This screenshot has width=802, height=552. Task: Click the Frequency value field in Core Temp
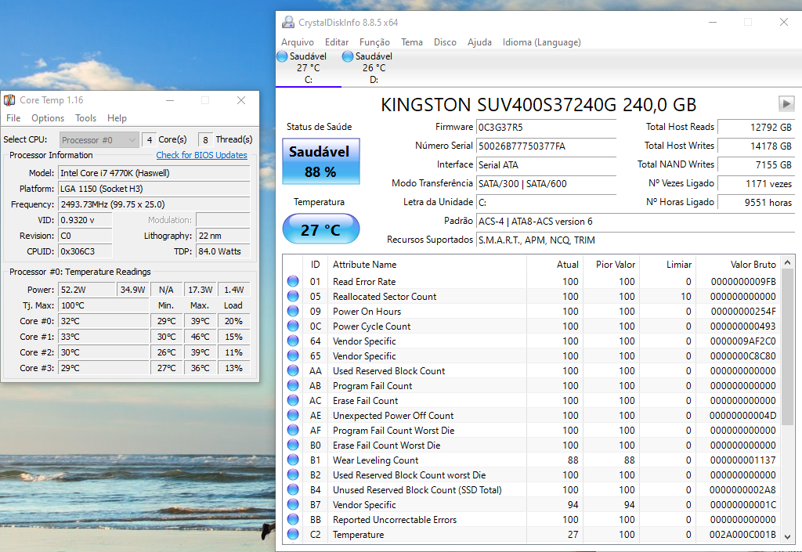(154, 204)
